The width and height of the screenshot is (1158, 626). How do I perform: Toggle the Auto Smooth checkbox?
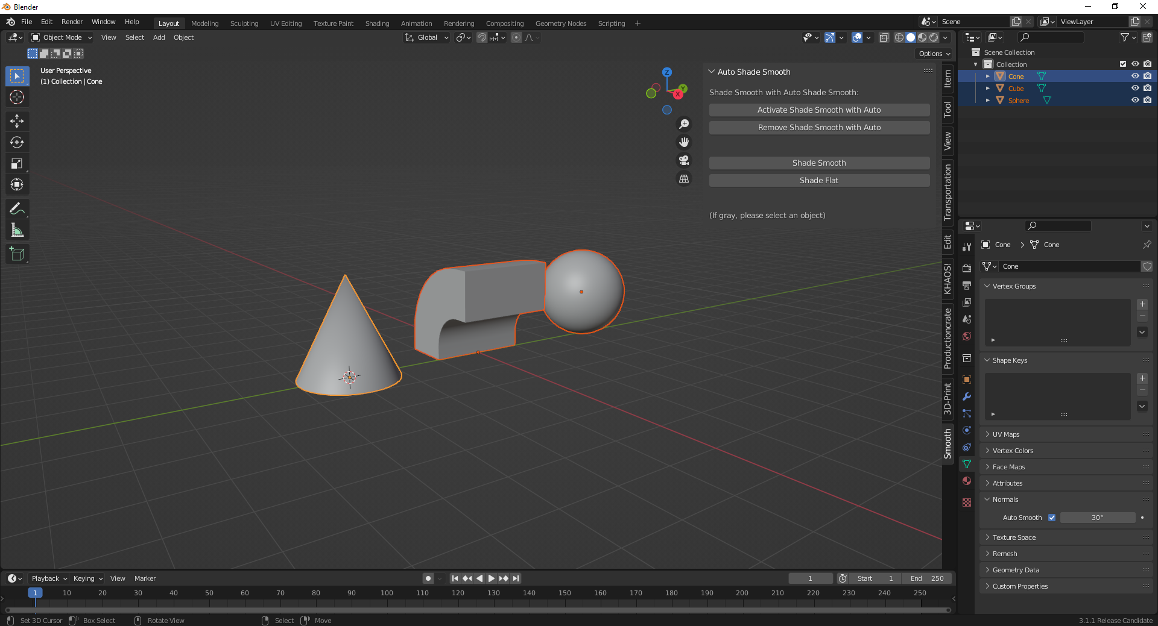tap(1051, 518)
